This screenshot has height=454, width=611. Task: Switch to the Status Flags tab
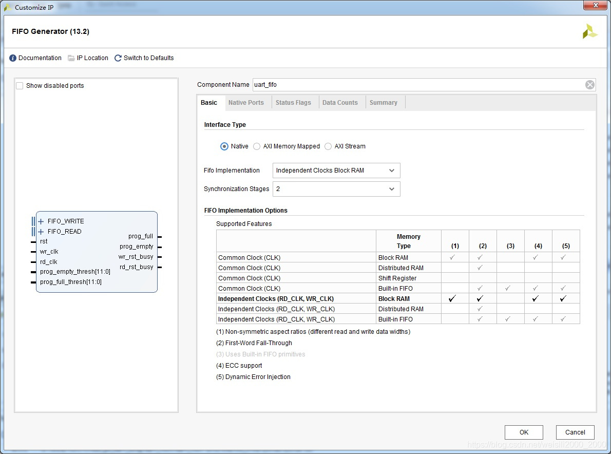coord(293,103)
